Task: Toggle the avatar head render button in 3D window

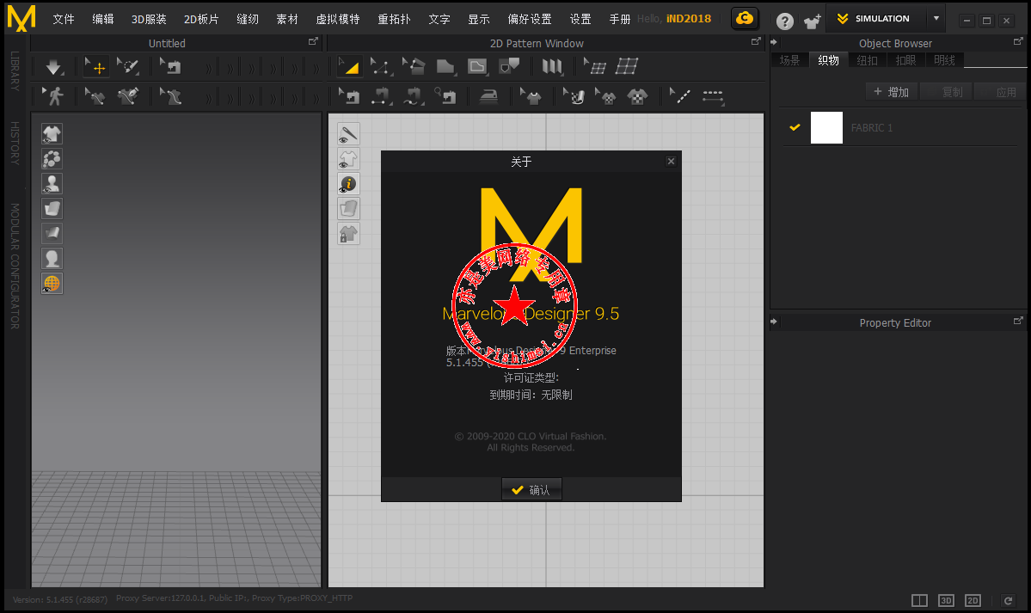Action: pos(52,259)
